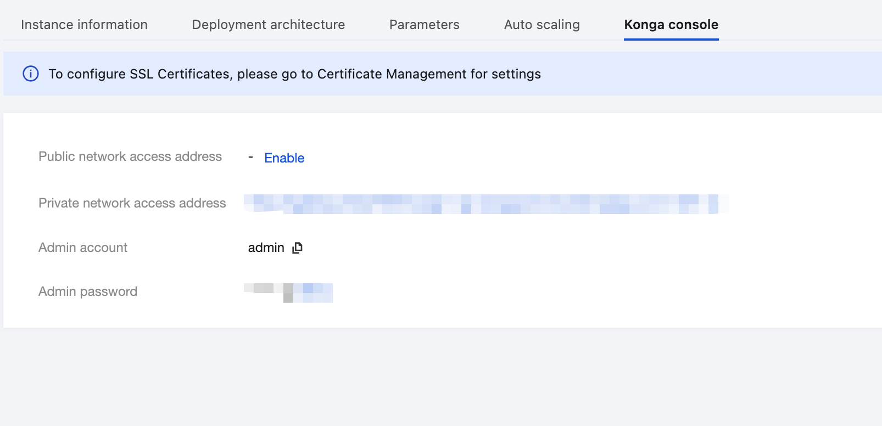This screenshot has height=426, width=882.
Task: Click the 'To configure SSL Certificates' notice text
Action: coord(140,74)
